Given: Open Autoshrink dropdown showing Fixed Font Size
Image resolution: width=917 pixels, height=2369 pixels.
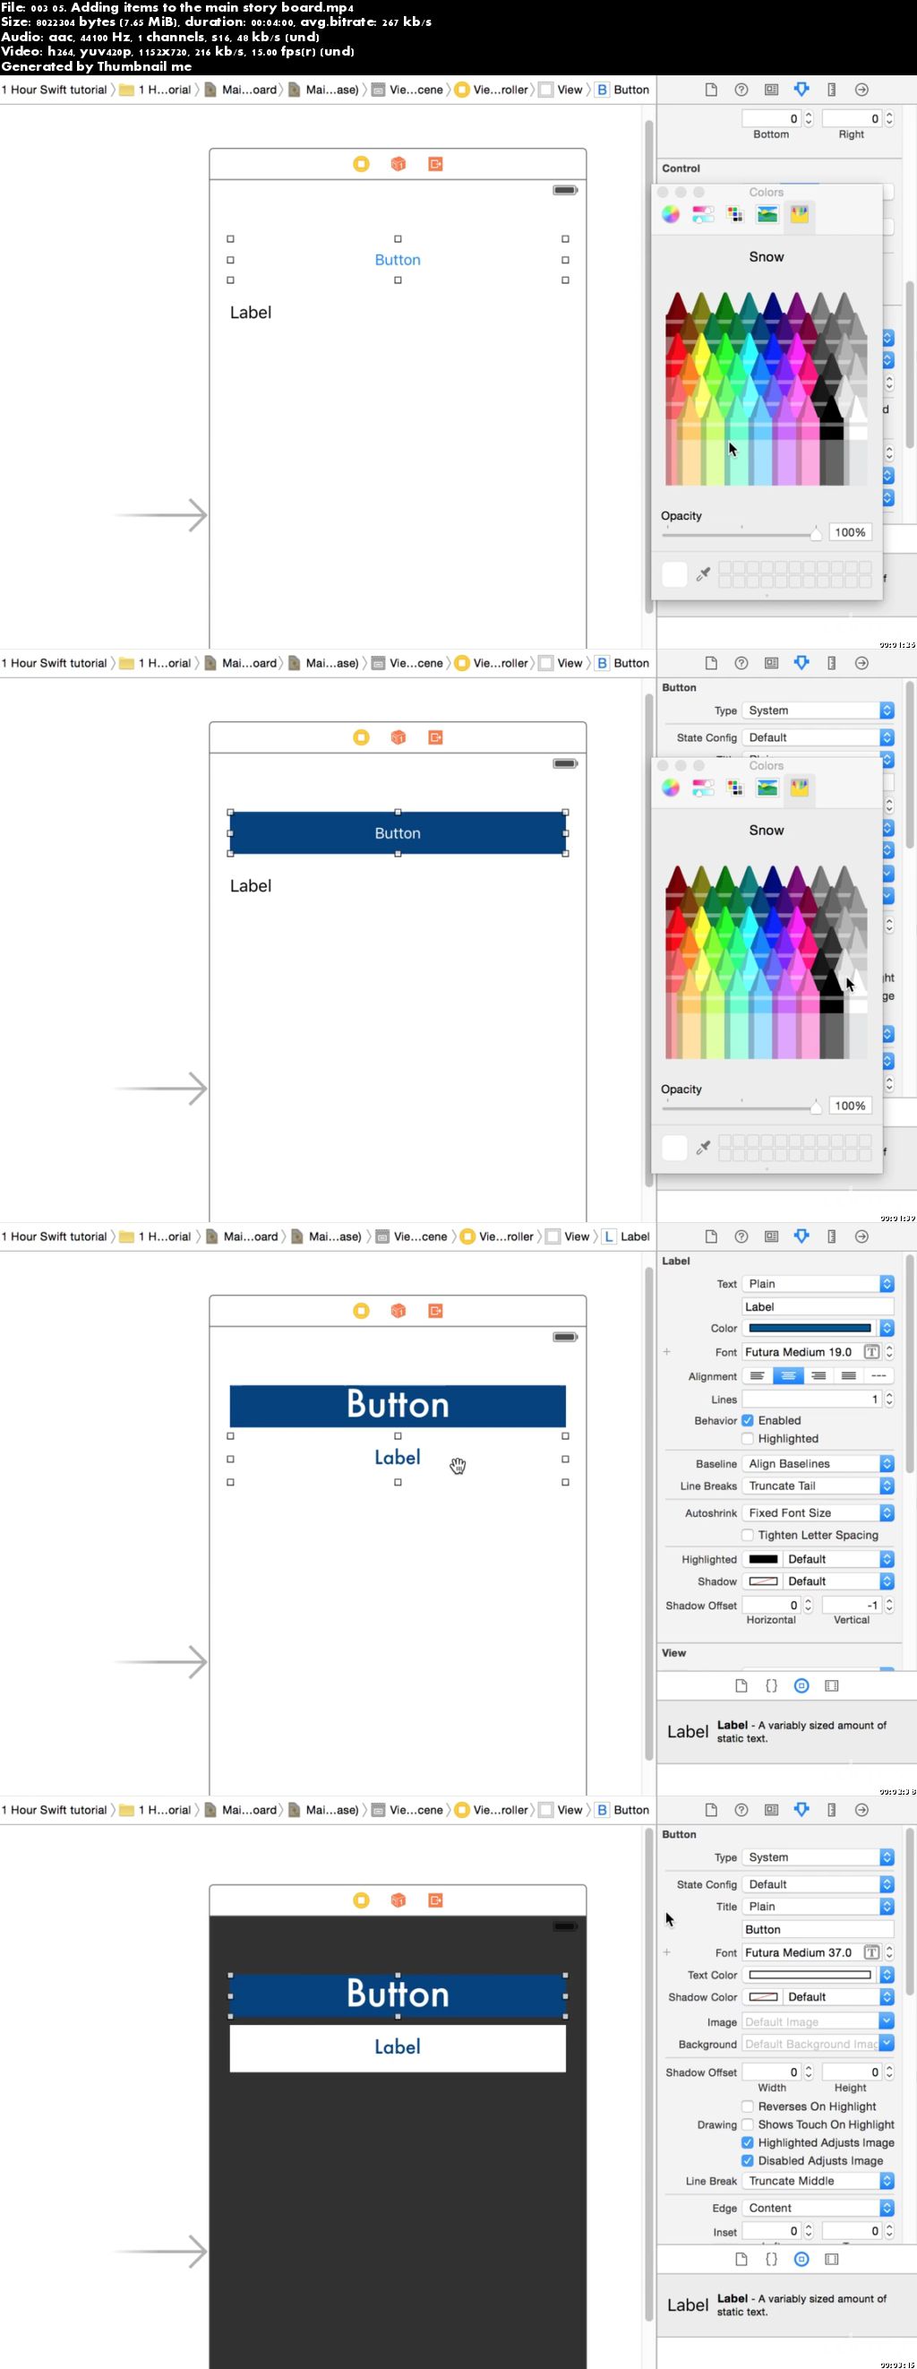Looking at the screenshot, I should [x=818, y=1512].
